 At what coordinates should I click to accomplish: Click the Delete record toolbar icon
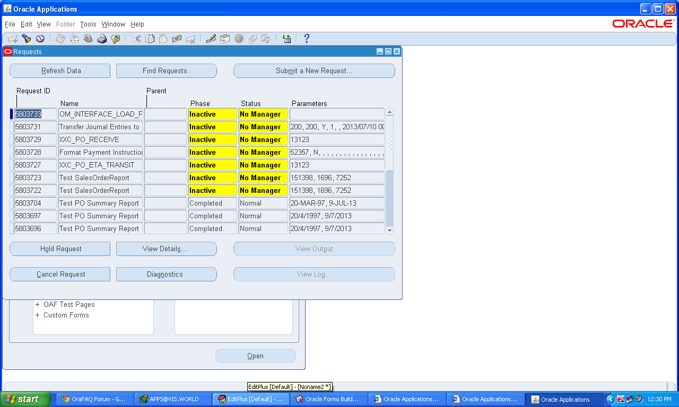click(x=191, y=39)
